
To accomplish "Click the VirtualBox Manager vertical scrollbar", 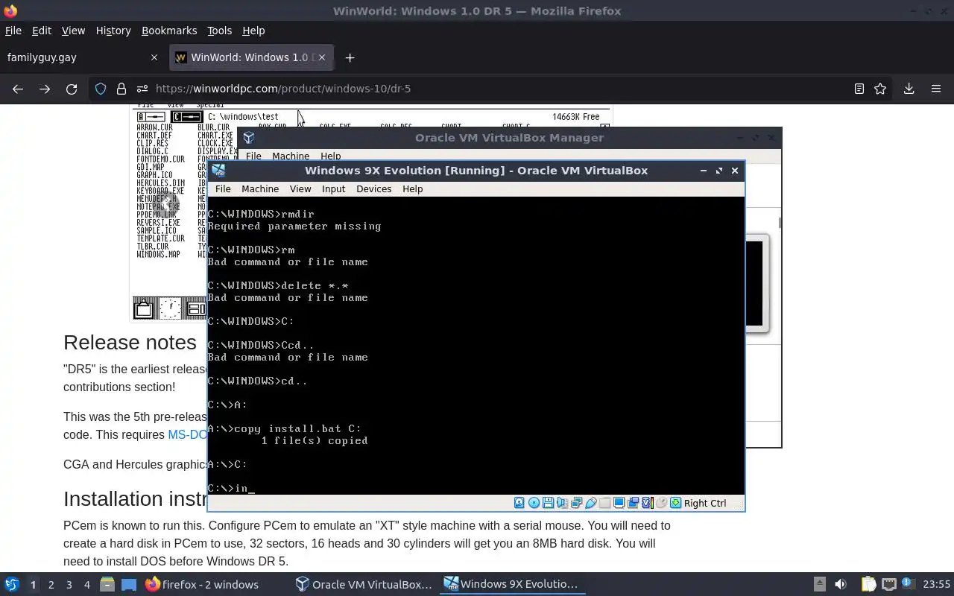I will point(780,223).
